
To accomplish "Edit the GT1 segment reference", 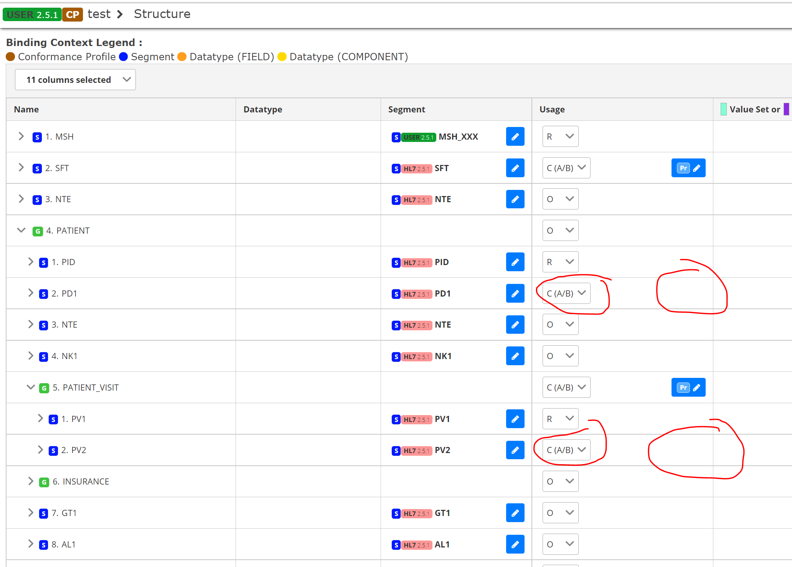I will tap(515, 513).
